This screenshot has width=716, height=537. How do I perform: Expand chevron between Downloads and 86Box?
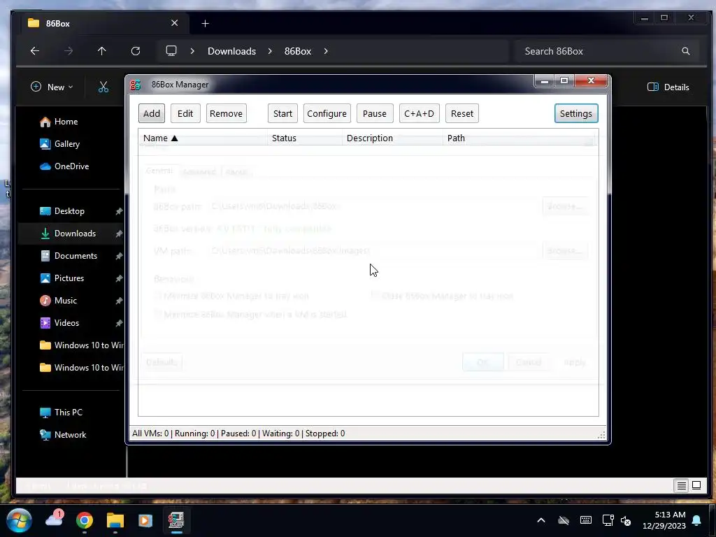click(x=270, y=51)
